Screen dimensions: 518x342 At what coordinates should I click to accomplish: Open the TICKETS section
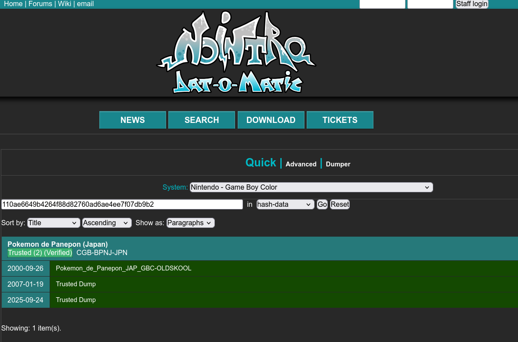[x=340, y=120]
